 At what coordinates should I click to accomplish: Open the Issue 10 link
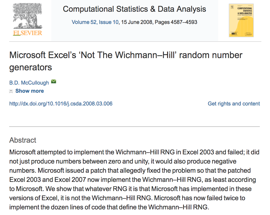pyautogui.click(x=109, y=22)
